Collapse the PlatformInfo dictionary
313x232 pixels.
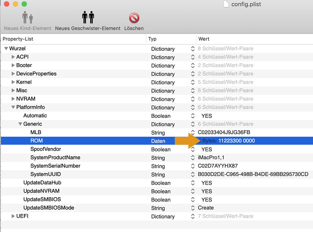13,107
